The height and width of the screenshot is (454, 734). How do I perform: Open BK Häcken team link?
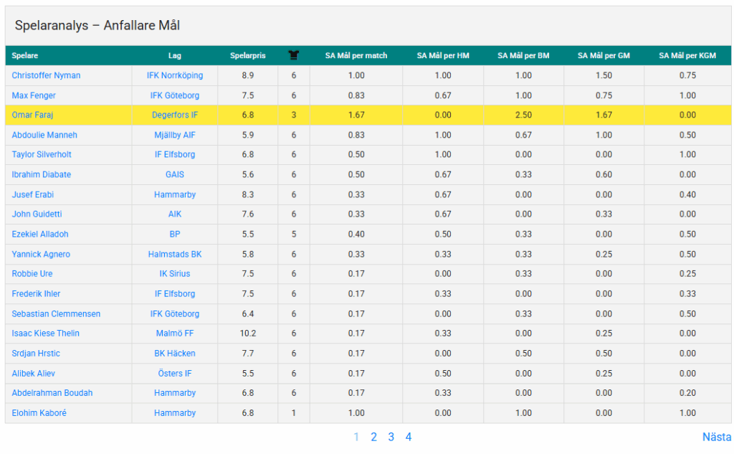(x=175, y=354)
